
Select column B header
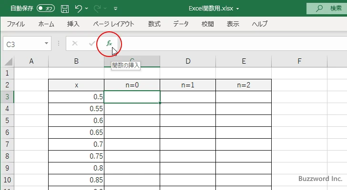pos(76,61)
